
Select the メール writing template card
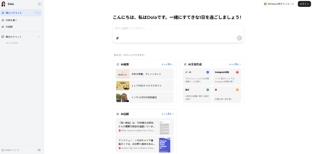(x=197, y=77)
